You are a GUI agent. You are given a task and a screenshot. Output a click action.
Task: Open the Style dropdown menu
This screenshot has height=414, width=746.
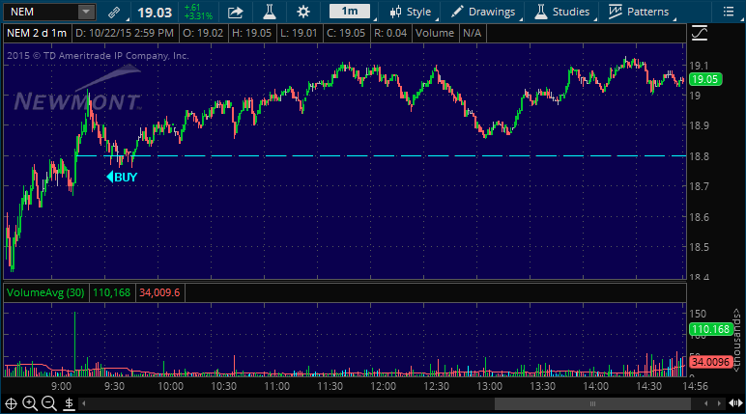[x=411, y=12]
